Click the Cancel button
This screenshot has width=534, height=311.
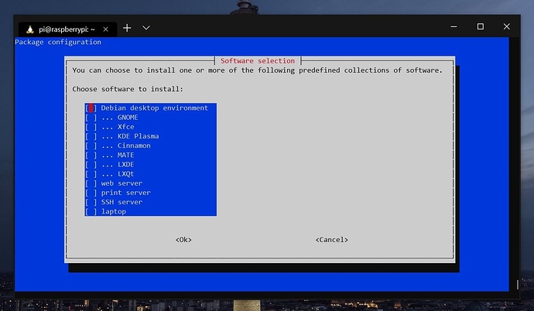(x=332, y=240)
